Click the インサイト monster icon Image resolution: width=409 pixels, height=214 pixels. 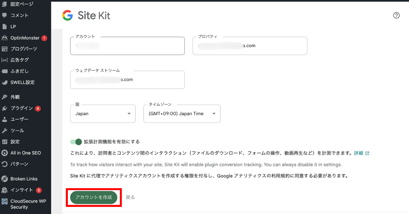4,190
